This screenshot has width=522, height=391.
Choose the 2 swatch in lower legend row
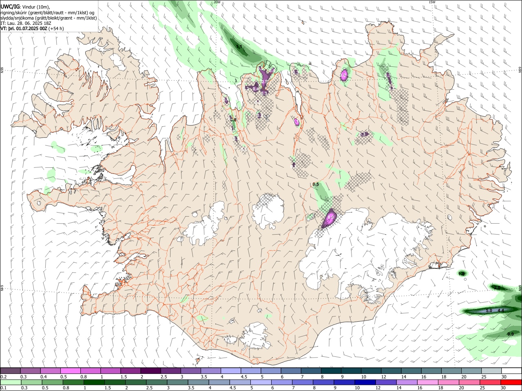[x=136, y=382]
